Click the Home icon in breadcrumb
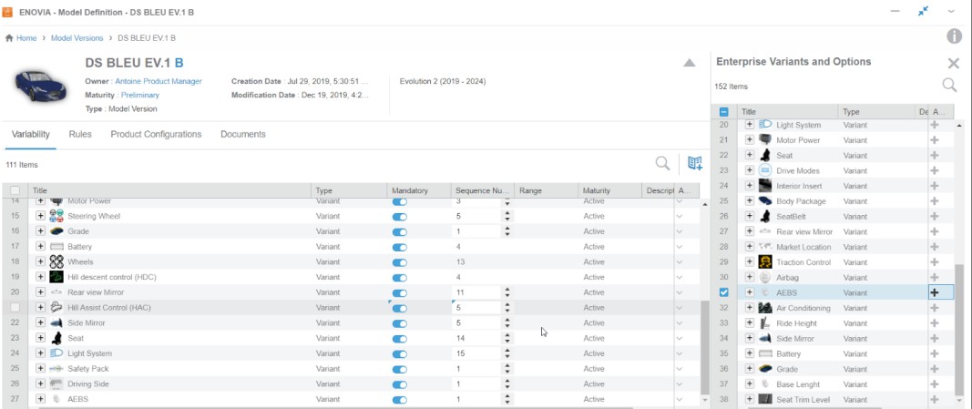Viewport: 972px width, 409px height. pyautogui.click(x=9, y=37)
